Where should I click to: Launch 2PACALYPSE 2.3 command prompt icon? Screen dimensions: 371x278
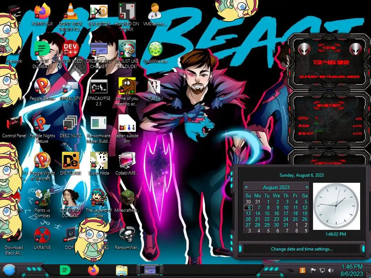(99, 87)
